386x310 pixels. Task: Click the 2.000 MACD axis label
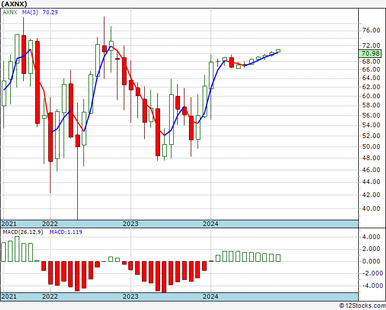pyautogui.click(x=371, y=249)
